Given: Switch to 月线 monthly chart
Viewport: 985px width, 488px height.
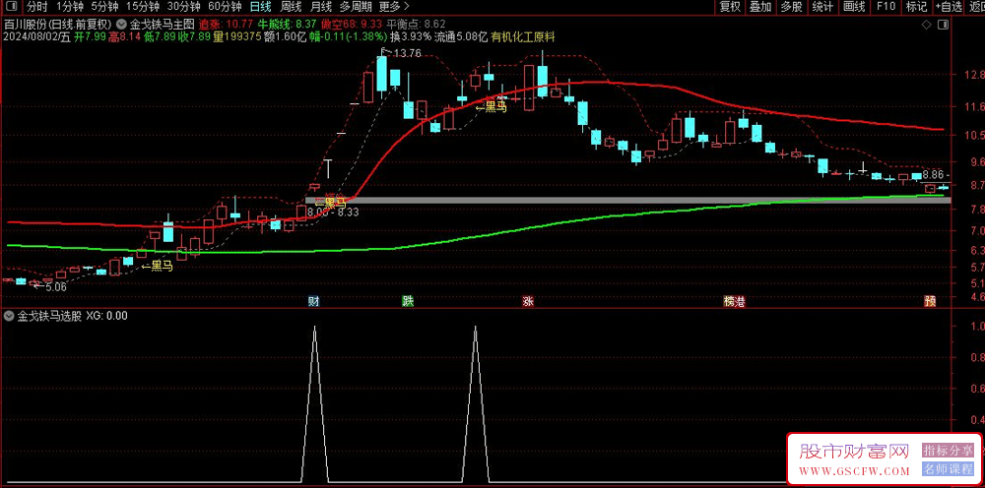Looking at the screenshot, I should pos(321,7).
